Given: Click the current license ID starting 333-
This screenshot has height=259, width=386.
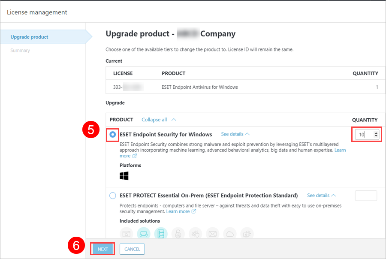Looking at the screenshot, I should 128,87.
